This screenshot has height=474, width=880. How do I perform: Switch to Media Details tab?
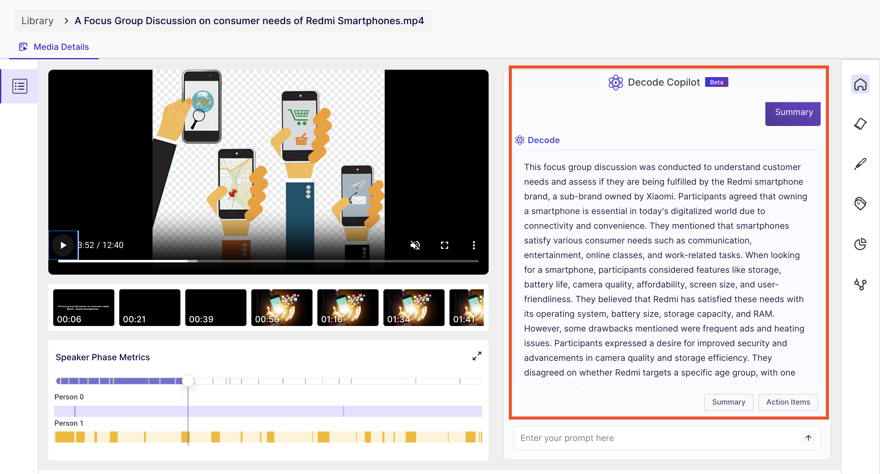pos(54,47)
